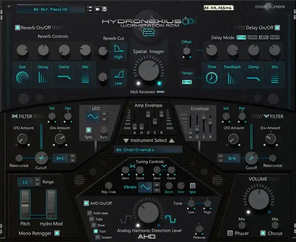296x242 pixels.
Task: Click the reverb Size spiral icon
Action: point(22,78)
